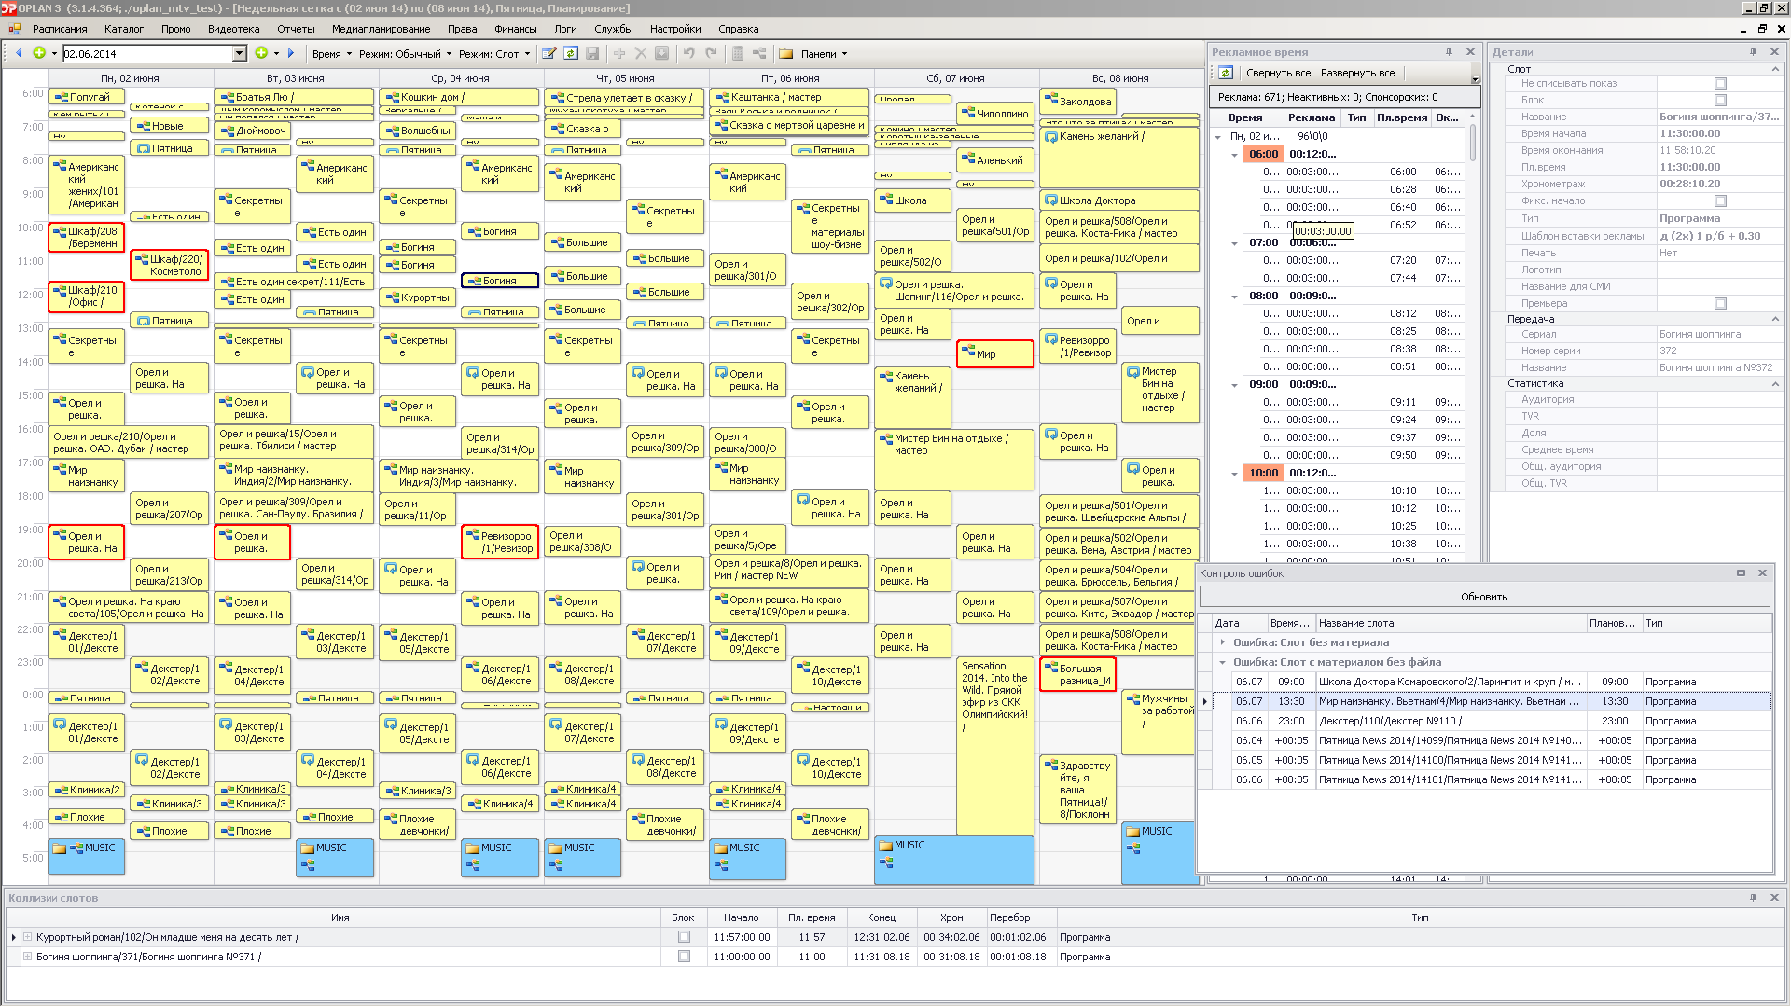This screenshot has height=1007, width=1791.
Task: Open the edit slot pencil icon in toolbar
Action: click(549, 53)
